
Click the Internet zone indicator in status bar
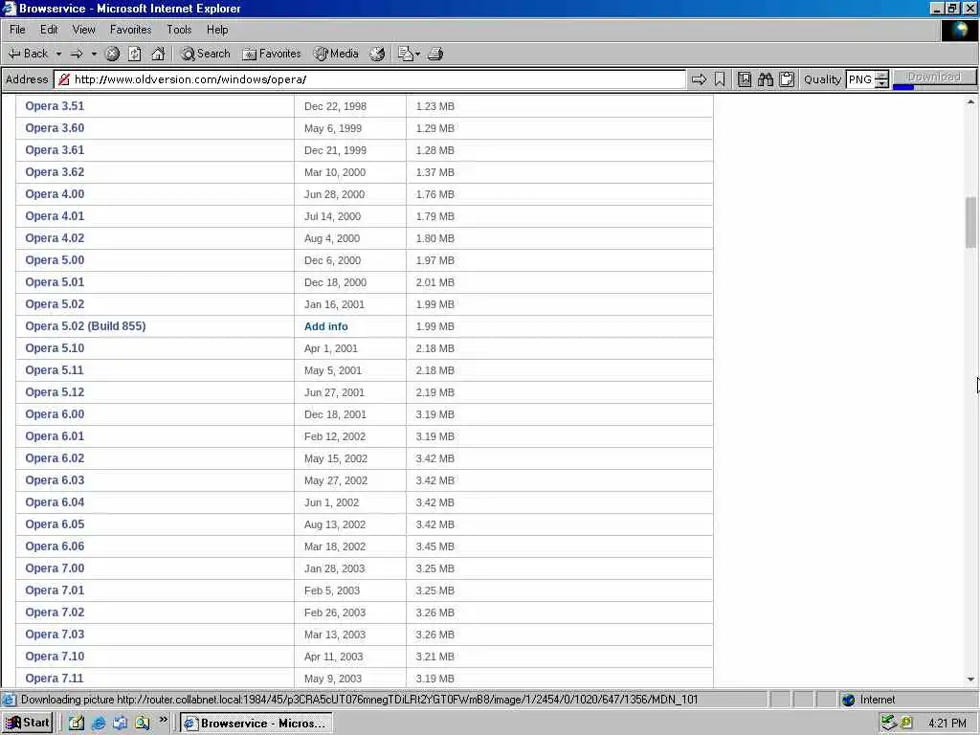[x=869, y=700]
